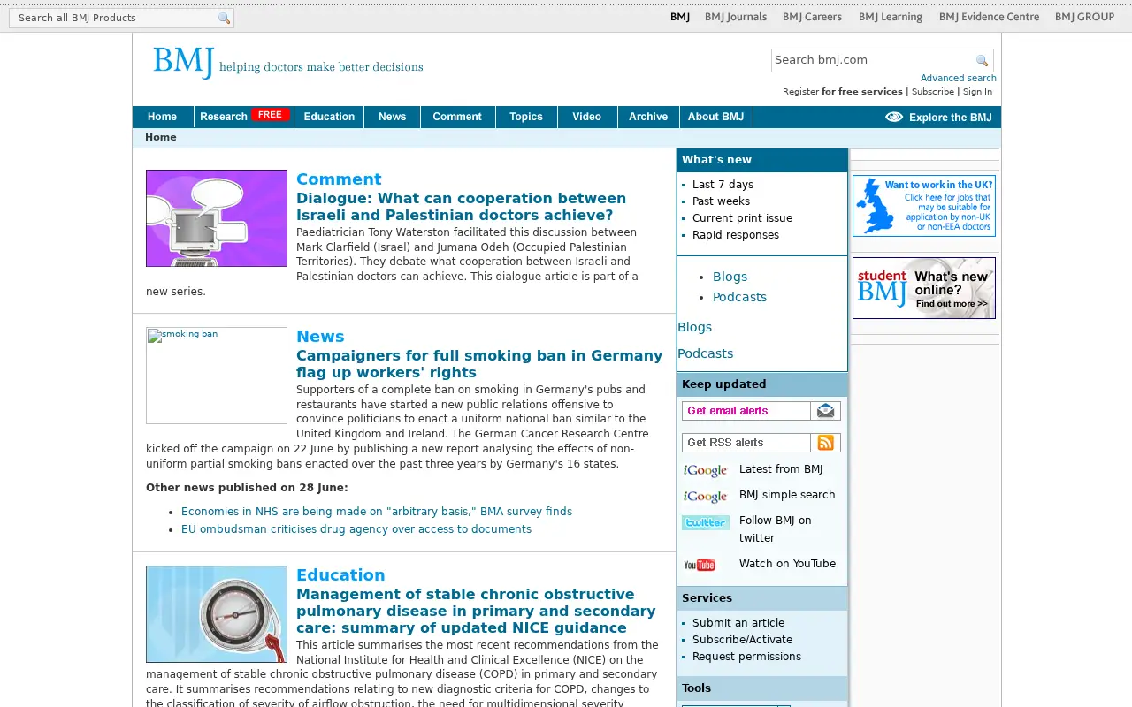Click the Sign In link
The height and width of the screenshot is (707, 1132).
[977, 92]
